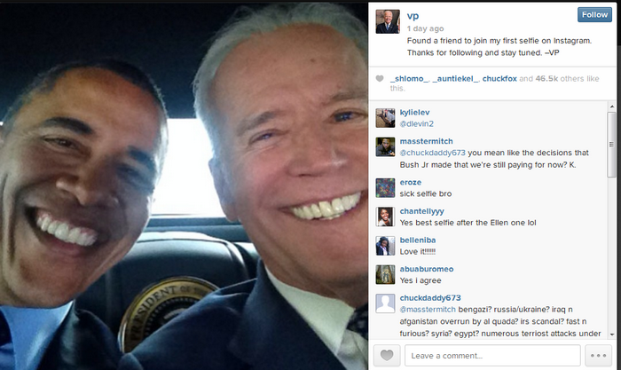The image size is (621, 370).
Task: Open _shlomo_ profile from likes
Action: click(409, 78)
